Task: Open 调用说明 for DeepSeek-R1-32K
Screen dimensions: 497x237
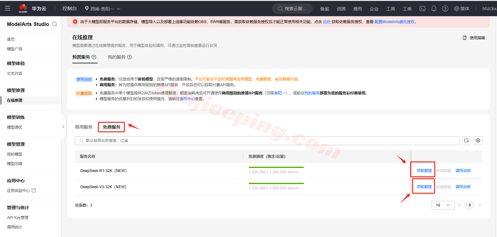Action: [463, 170]
